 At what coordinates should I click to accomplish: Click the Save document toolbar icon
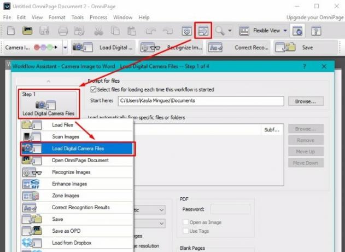coord(44,31)
